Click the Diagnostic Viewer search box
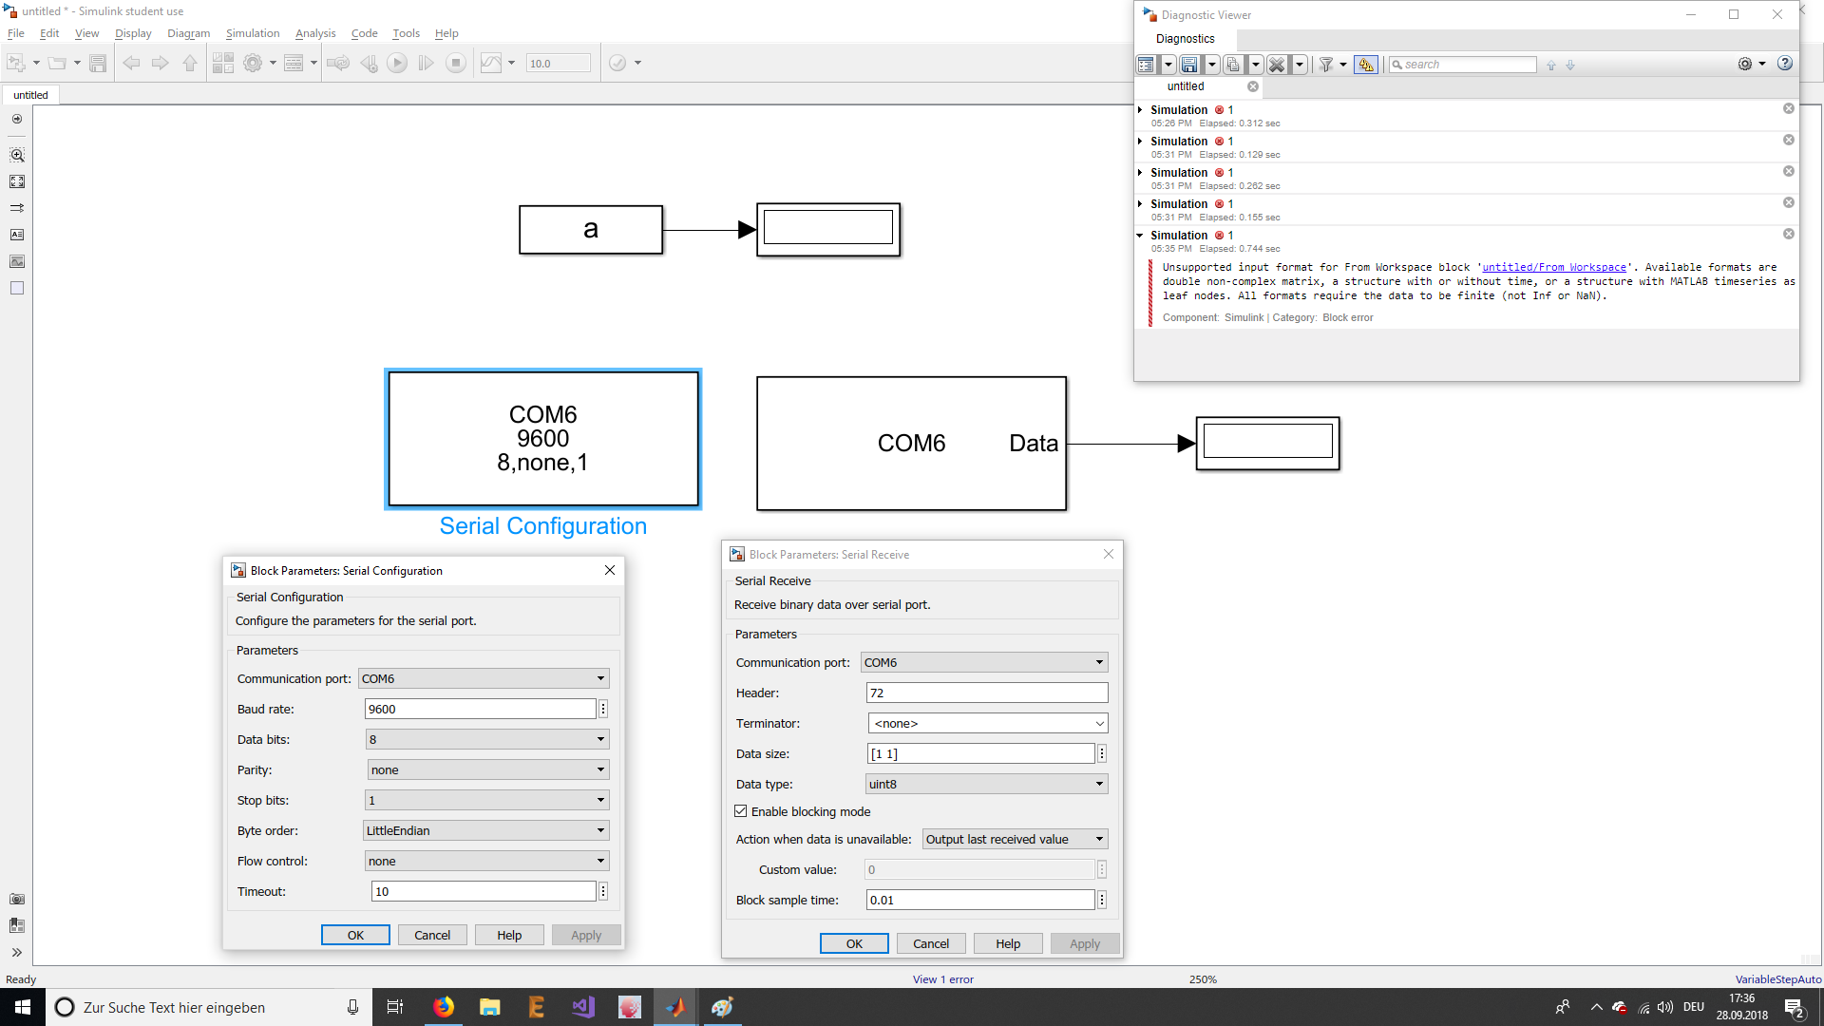1824x1026 pixels. point(1463,65)
